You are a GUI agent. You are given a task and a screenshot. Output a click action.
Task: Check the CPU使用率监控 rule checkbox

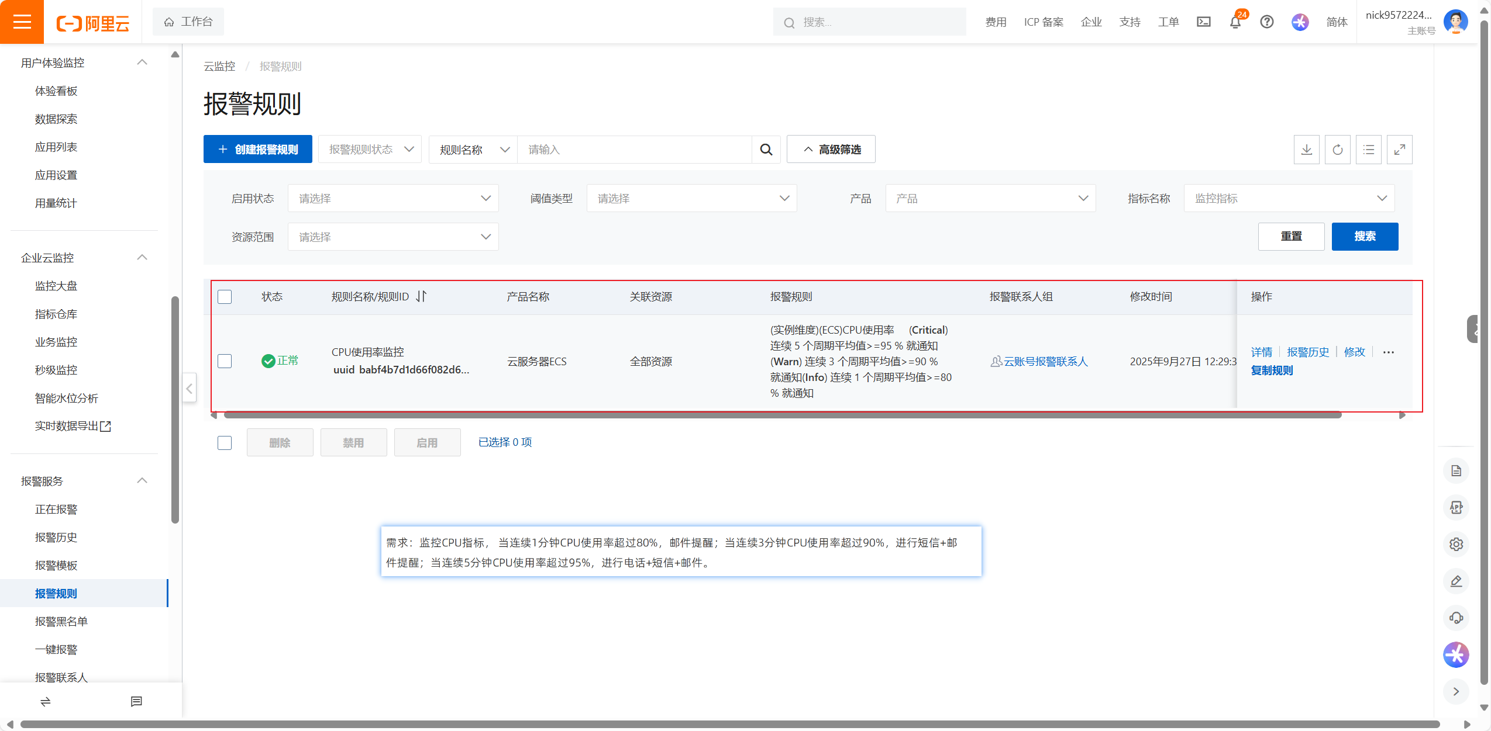225,361
